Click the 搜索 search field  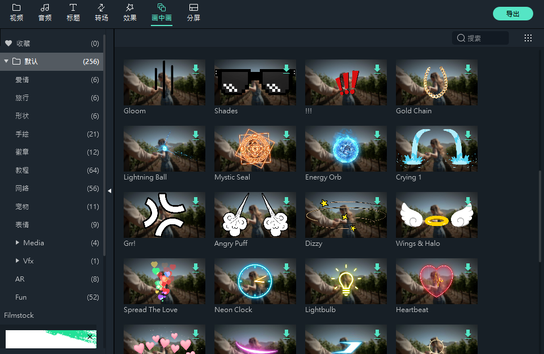480,38
